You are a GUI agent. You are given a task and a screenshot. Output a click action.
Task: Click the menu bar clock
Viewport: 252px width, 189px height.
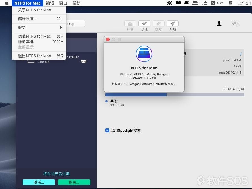coord(240,3)
